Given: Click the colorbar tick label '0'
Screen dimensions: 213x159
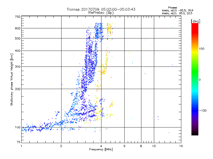Looking at the screenshot, I should coord(200,79).
